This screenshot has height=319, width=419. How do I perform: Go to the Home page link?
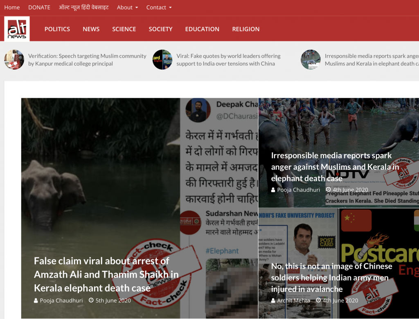(x=12, y=7)
